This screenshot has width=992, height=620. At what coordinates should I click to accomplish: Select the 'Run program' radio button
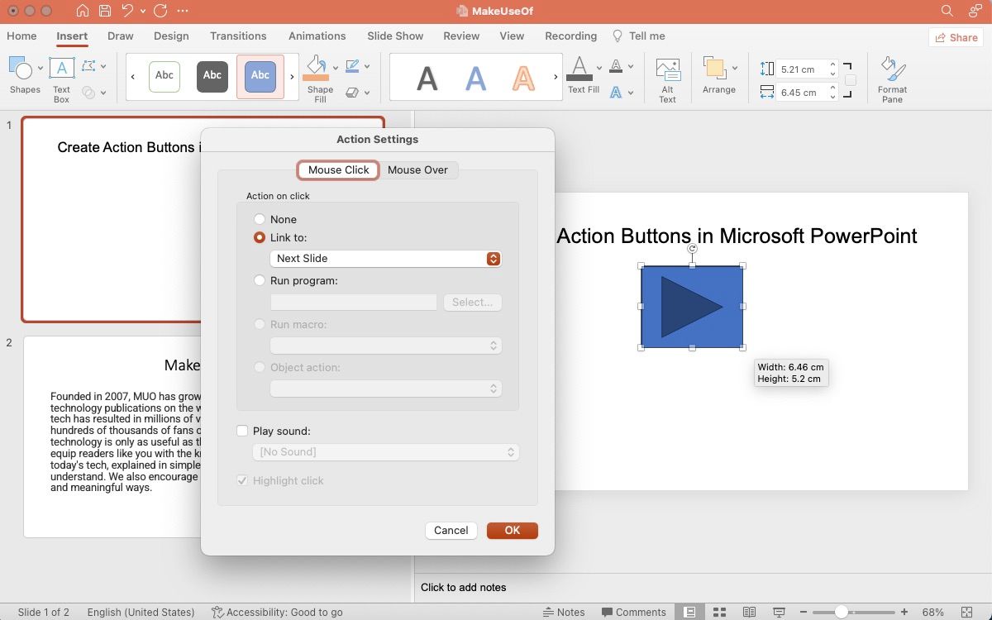pyautogui.click(x=259, y=280)
